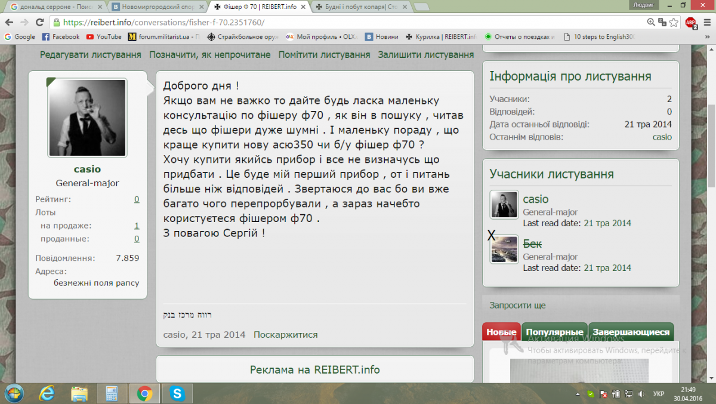Click Позначити, як непрочитане link
This screenshot has height=404, width=716.
click(x=210, y=54)
